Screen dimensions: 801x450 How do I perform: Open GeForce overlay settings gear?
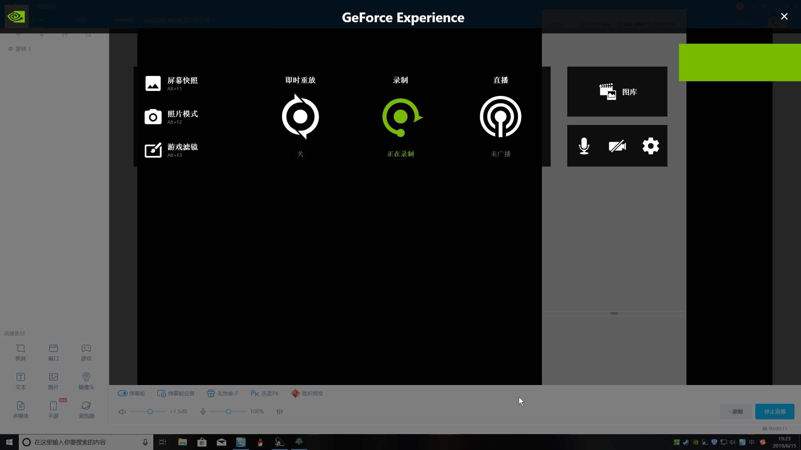click(x=650, y=146)
